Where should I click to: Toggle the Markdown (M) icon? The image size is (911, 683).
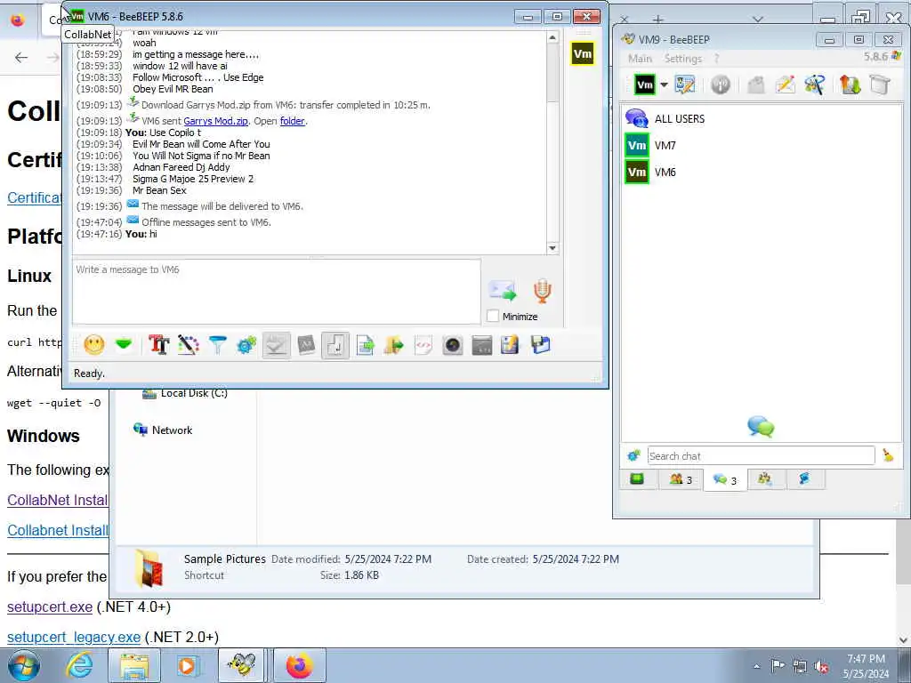pos(306,345)
